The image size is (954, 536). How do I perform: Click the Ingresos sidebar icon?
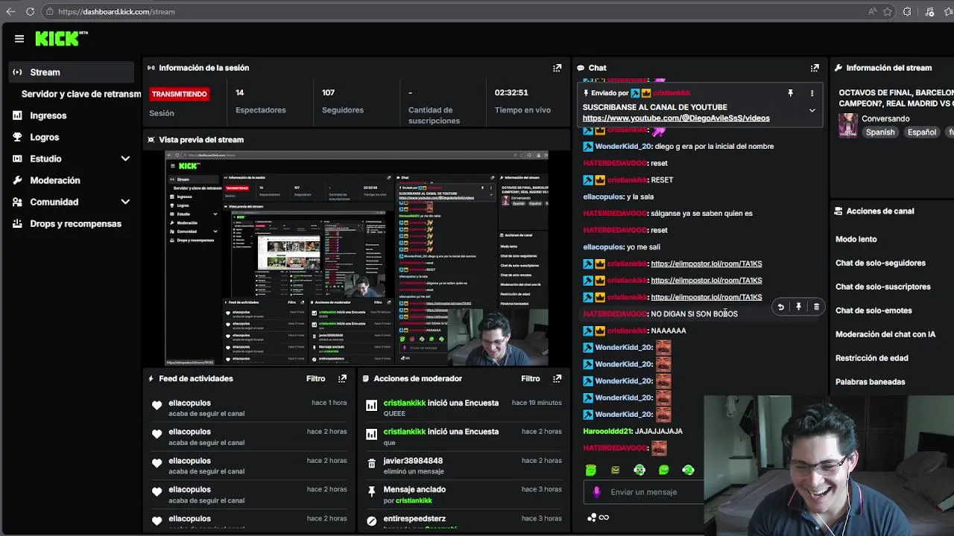(17, 115)
